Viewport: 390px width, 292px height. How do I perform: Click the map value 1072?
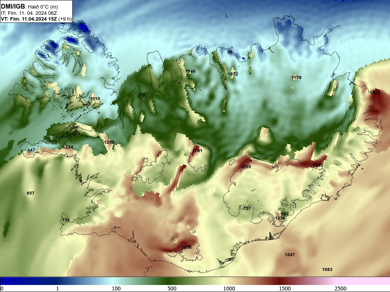pos(233,74)
